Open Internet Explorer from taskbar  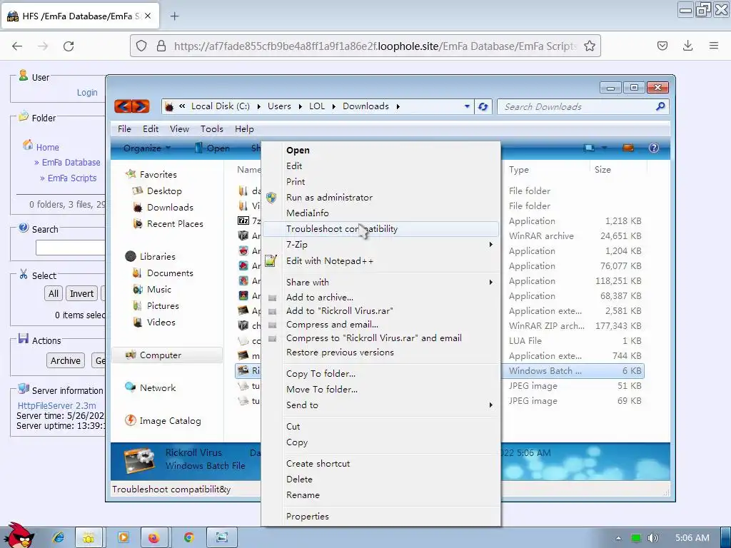coord(59,538)
